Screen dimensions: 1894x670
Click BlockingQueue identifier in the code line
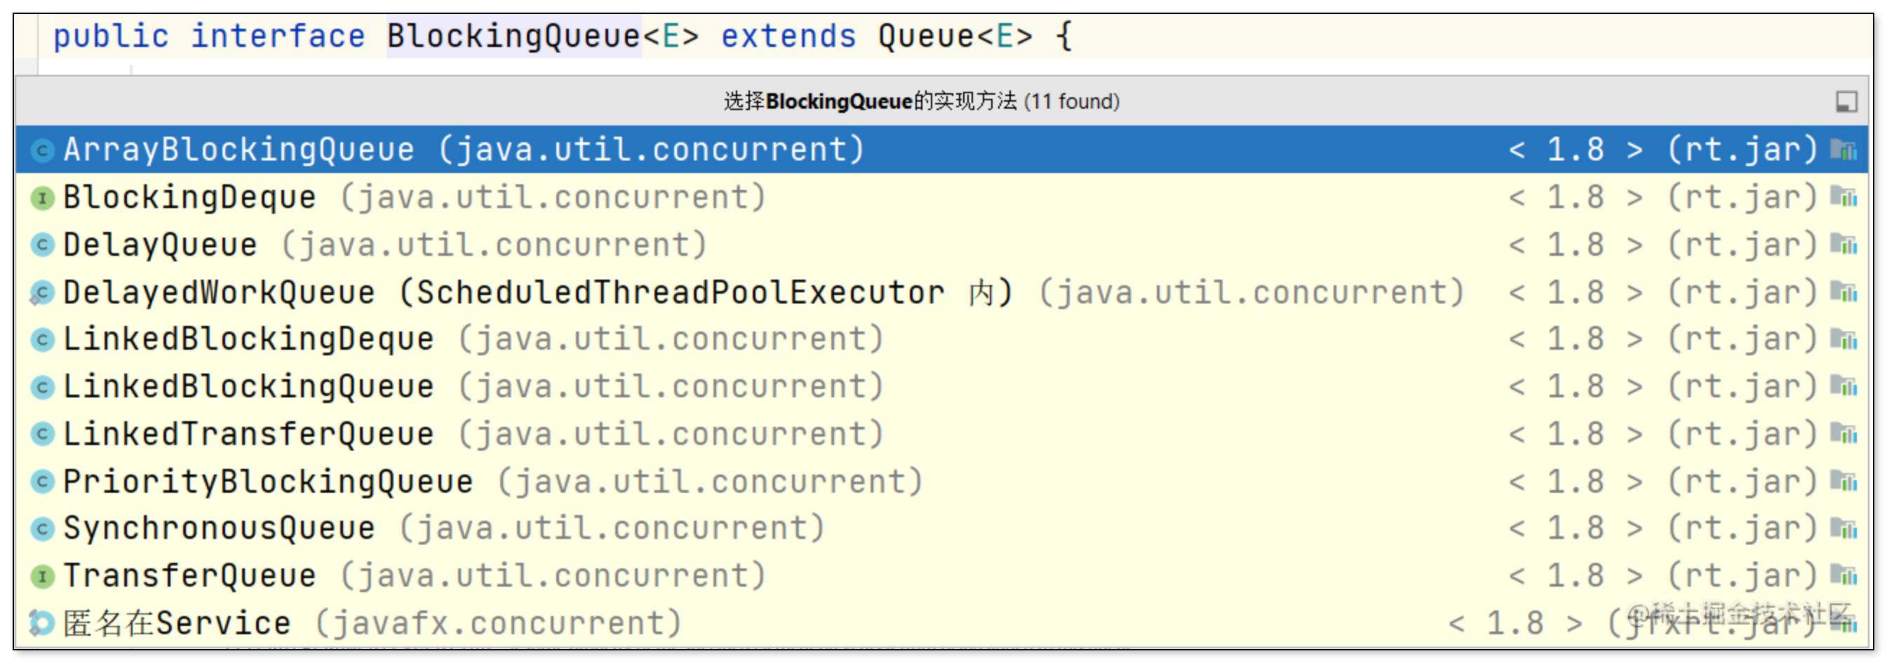pyautogui.click(x=513, y=36)
